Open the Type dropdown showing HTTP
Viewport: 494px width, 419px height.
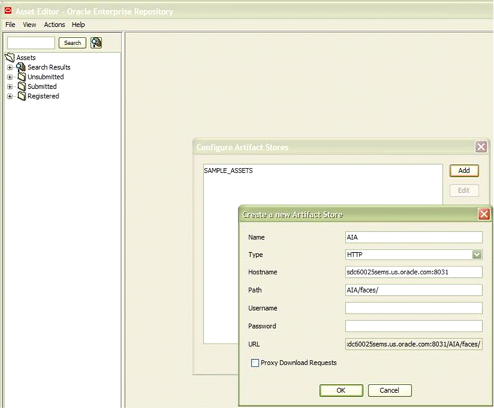[x=477, y=254]
